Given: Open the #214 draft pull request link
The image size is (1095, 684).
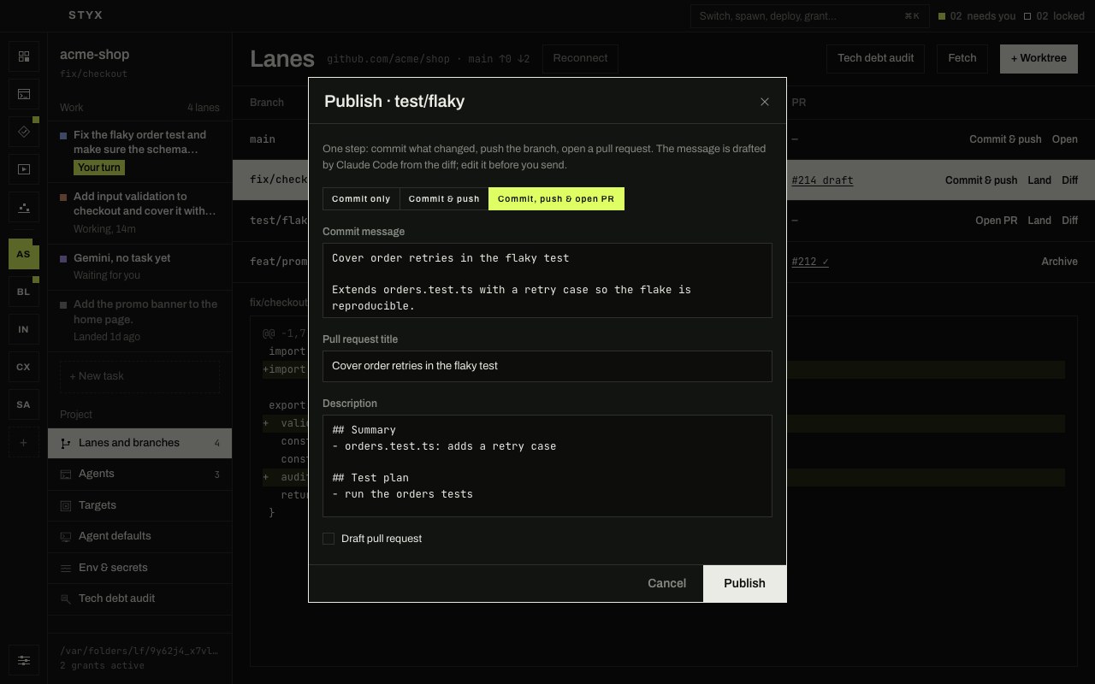Looking at the screenshot, I should 822,180.
